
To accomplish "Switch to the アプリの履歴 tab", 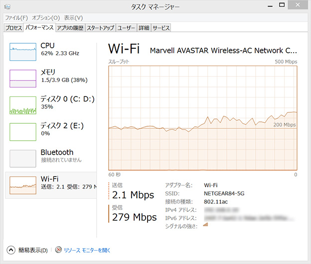I will point(70,28).
